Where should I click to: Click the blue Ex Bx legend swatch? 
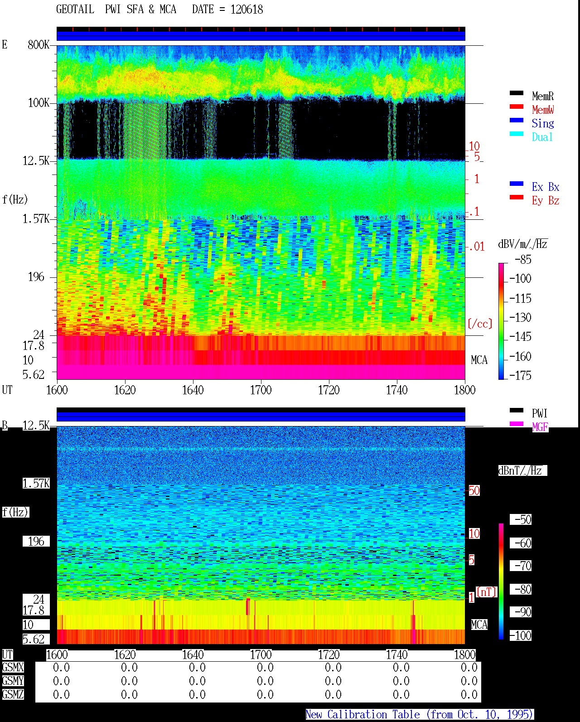tap(517, 184)
